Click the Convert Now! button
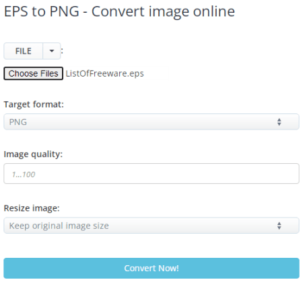The width and height of the screenshot is (303, 284). click(x=151, y=268)
